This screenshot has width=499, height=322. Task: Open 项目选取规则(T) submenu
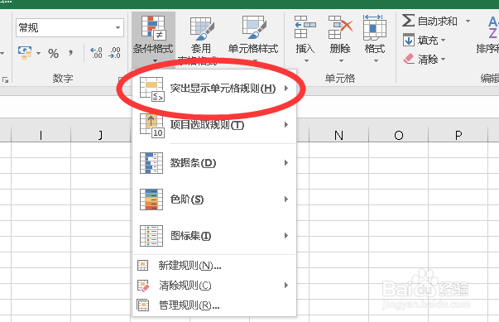214,125
